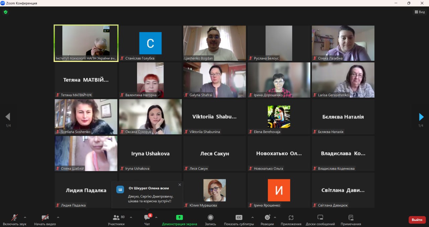Start camera with Начать видео icon
The width and height of the screenshot is (429, 227).
click(45, 218)
